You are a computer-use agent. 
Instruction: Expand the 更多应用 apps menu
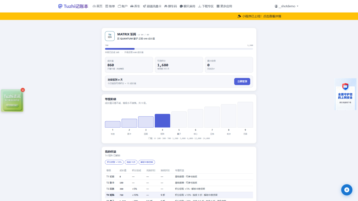pyautogui.click(x=224, y=6)
